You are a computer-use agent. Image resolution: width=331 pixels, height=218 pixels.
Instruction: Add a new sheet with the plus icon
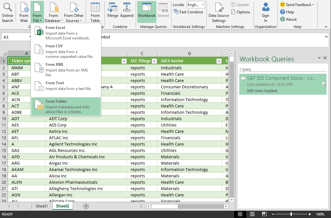coord(86,206)
